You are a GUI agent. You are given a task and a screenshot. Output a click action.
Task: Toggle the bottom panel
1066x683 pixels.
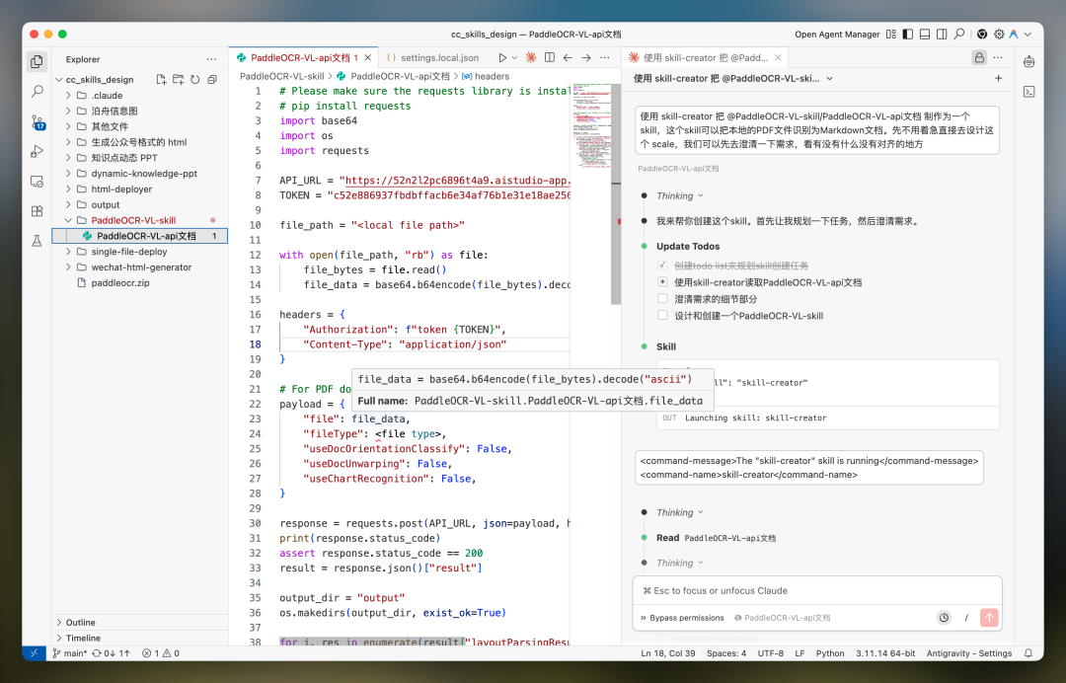click(925, 34)
